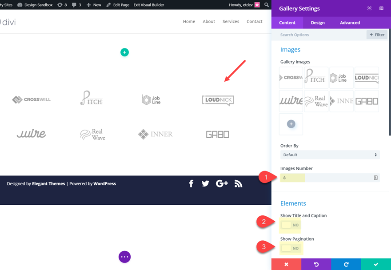Image resolution: width=391 pixels, height=270 pixels.
Task: Select the Job Line thumbnail in Gallery Images
Action: pos(341,78)
